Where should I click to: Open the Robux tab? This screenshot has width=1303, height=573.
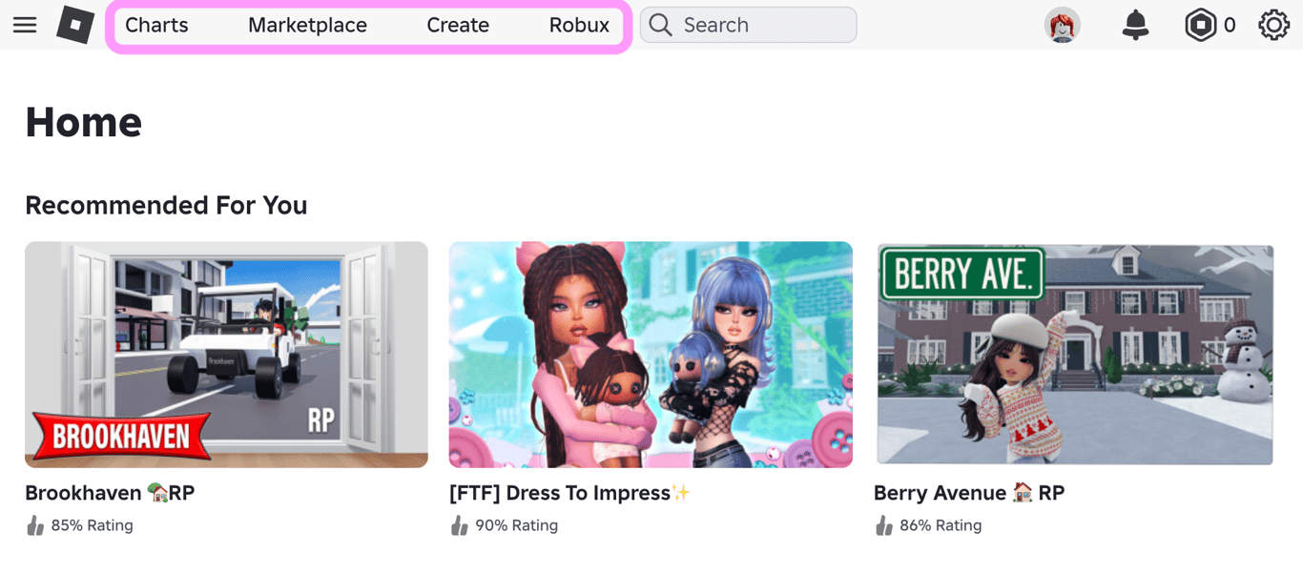pos(579,26)
